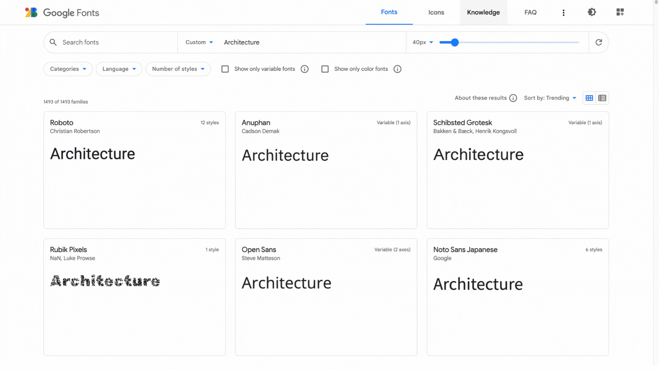Click info icon beside About these results
This screenshot has height=370, width=659.
point(513,98)
